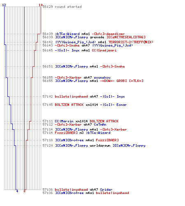The height and width of the screenshot is (206, 185).
Task: Click the red team count 10 label
Action: tap(41, 5)
